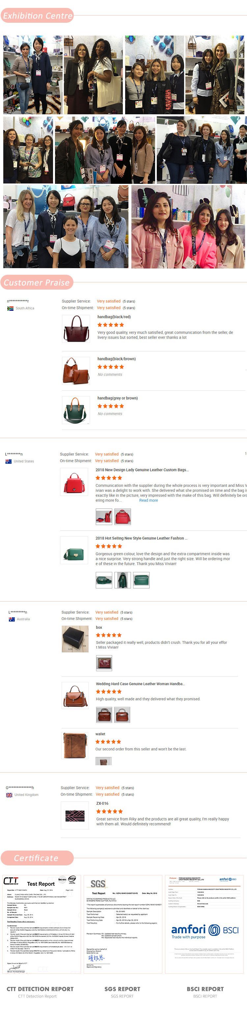Click the amfori BSCI logo
Image resolution: width=247 pixels, height=1012 pixels.
(x=205, y=931)
